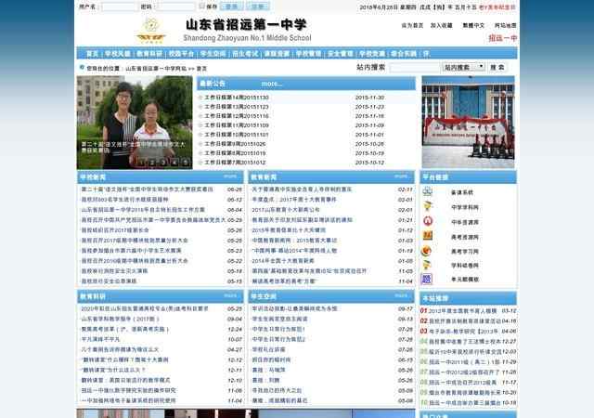This screenshot has width=594, height=418.
Task: Click more in the 学生空间 panel header
Action: tap(401, 296)
